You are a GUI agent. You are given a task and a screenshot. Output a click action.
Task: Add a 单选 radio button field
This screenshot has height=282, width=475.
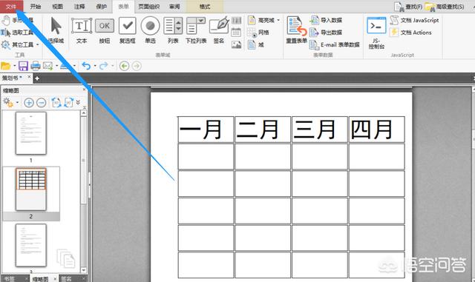tap(150, 30)
